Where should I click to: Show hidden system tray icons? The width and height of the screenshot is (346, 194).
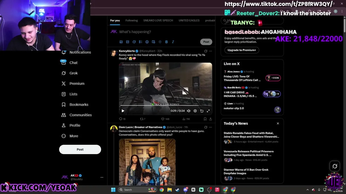tap(307, 190)
